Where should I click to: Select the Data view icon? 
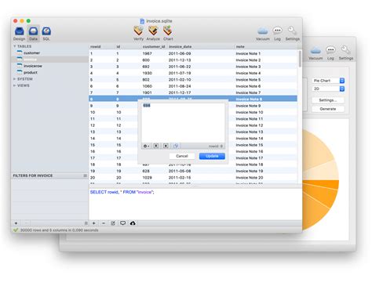33,31
